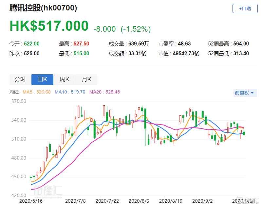Click the MA5 moving average label
Viewport: 261px width, 206px height.
tap(37, 93)
